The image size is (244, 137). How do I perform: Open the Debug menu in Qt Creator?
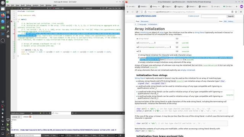pyautogui.click(x=29, y=5)
